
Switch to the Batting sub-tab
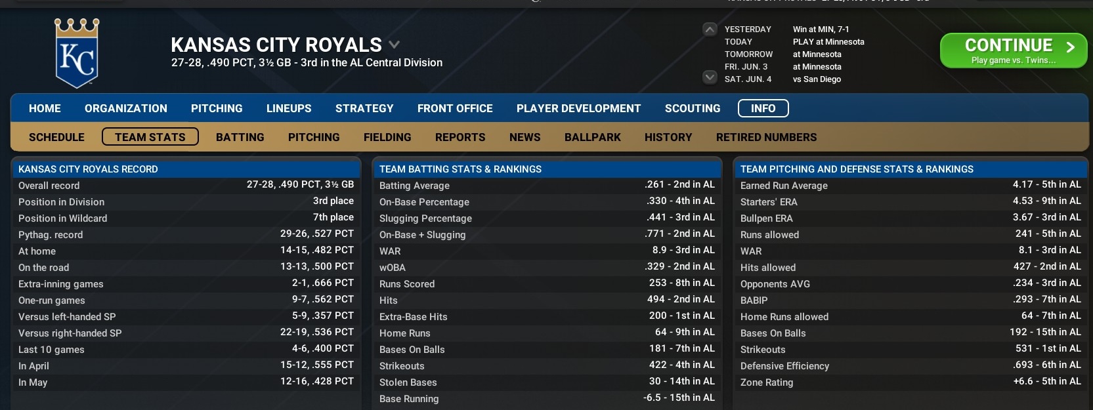[x=240, y=137]
